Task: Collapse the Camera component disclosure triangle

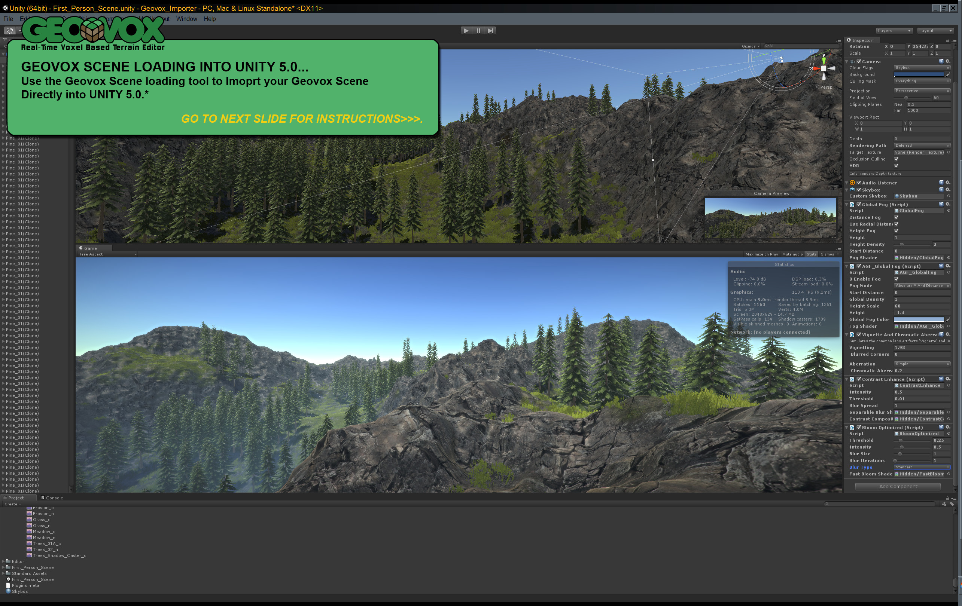Action: (846, 61)
